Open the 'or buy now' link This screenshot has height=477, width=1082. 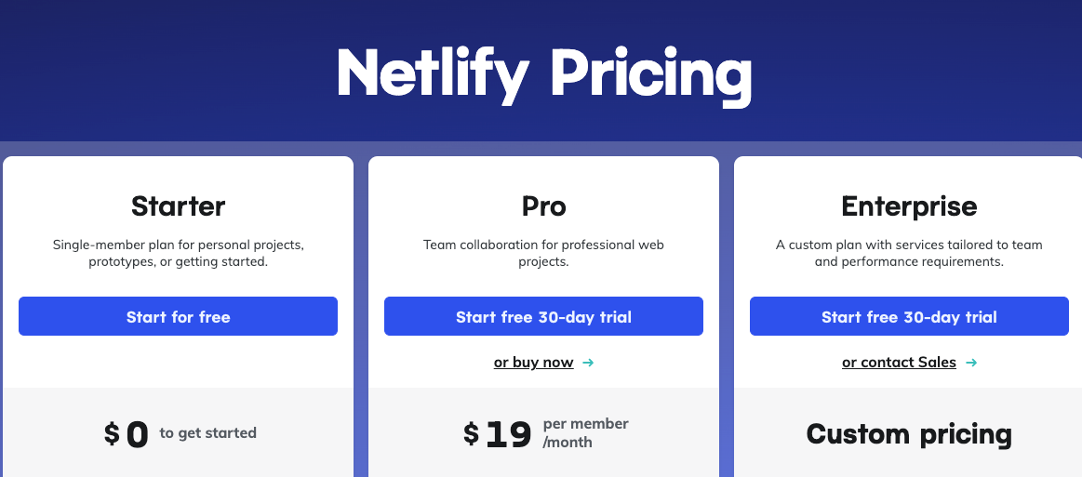click(533, 363)
